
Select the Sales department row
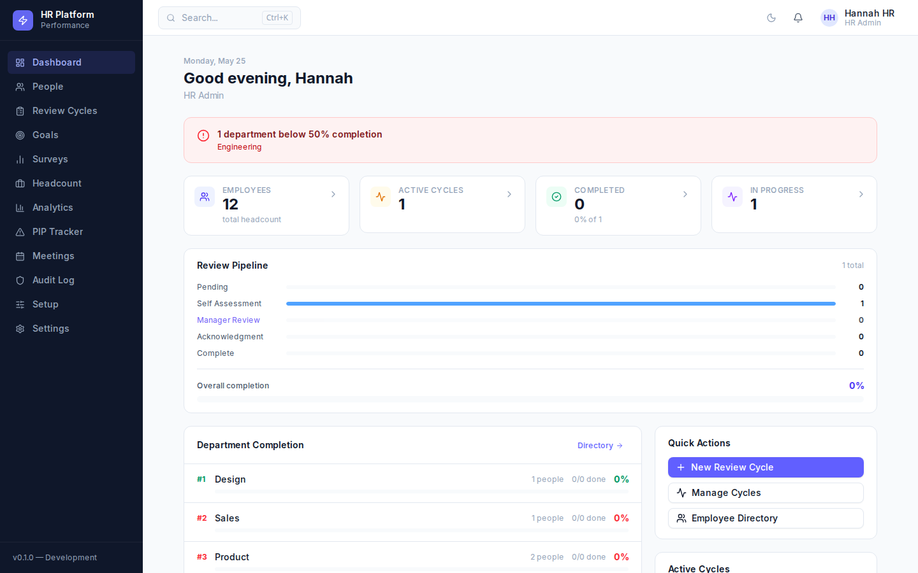(x=413, y=522)
